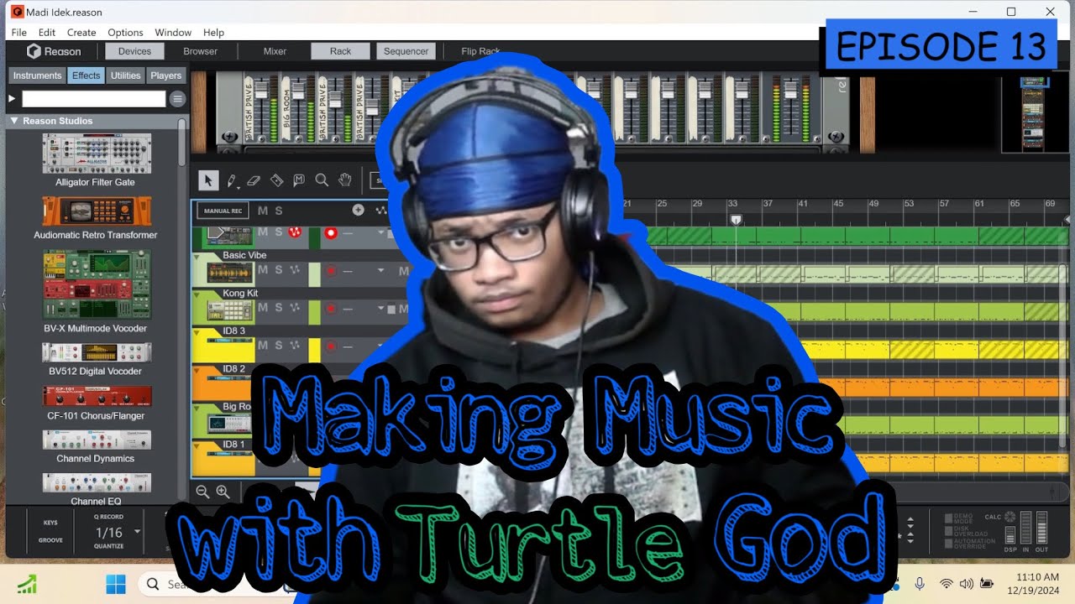Click the Alligator Filter Gate device image
This screenshot has height=604, width=1075.
click(97, 154)
